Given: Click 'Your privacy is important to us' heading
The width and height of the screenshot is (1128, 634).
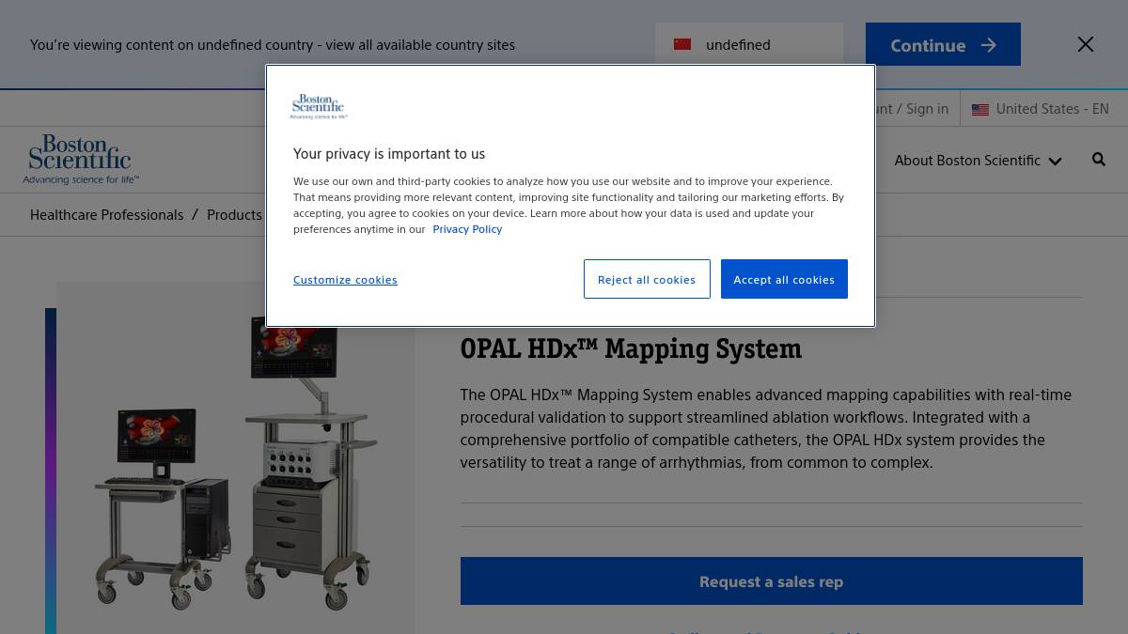Looking at the screenshot, I should [389, 154].
